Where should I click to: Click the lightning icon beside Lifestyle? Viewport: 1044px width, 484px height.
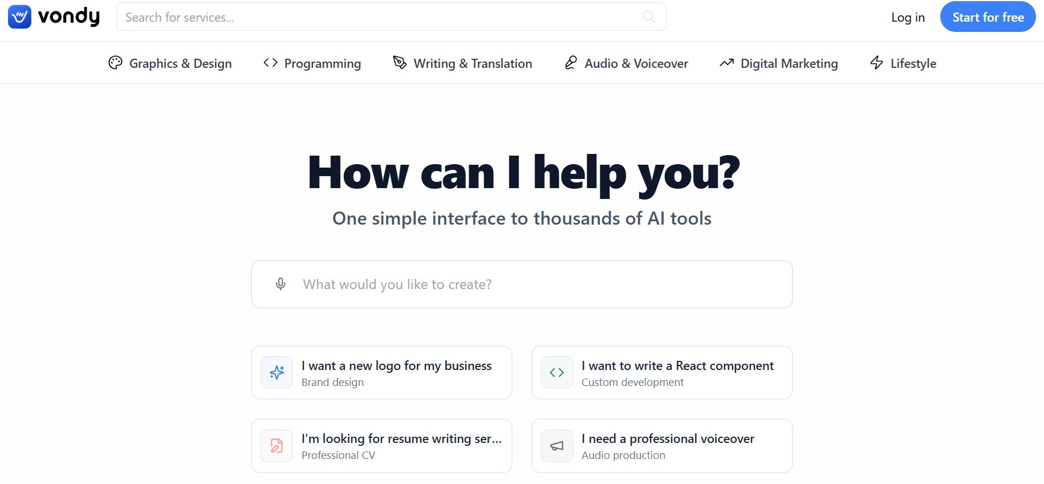click(x=876, y=63)
